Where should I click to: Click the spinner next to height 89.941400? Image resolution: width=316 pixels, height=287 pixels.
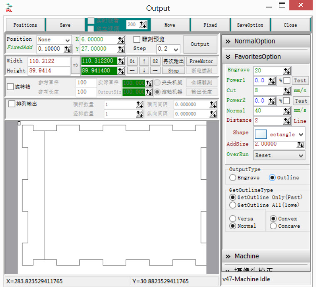(x=121, y=71)
